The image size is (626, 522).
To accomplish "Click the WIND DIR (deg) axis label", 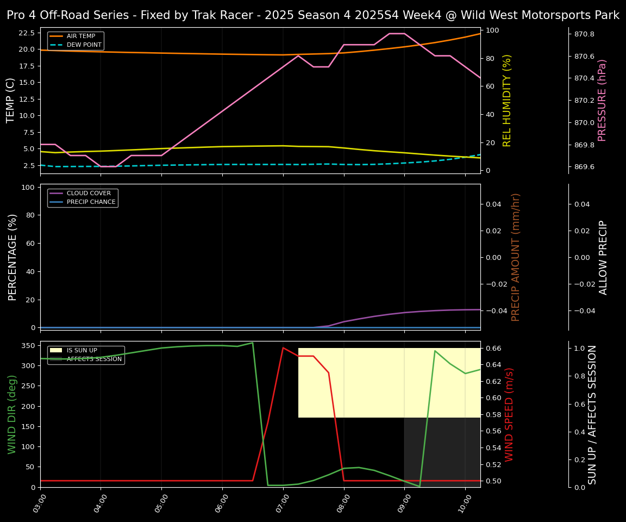I will click(12, 414).
